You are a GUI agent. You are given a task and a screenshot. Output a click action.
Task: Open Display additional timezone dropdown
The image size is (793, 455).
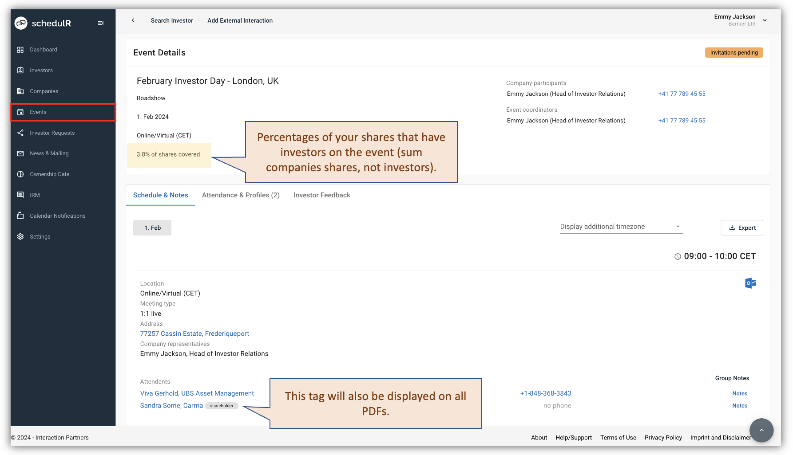pos(620,226)
